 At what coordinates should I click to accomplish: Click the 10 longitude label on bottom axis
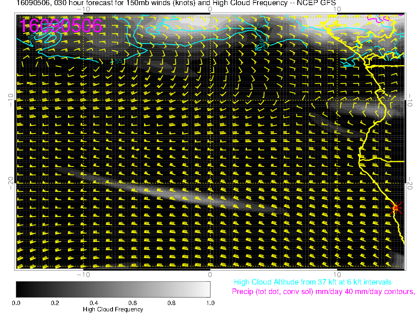pyautogui.click(x=337, y=274)
